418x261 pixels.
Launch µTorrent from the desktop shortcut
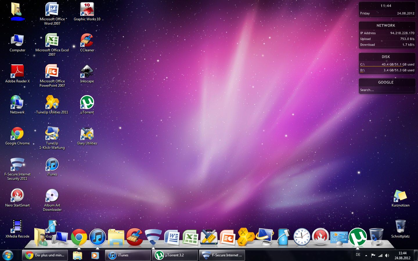pyautogui.click(x=87, y=105)
